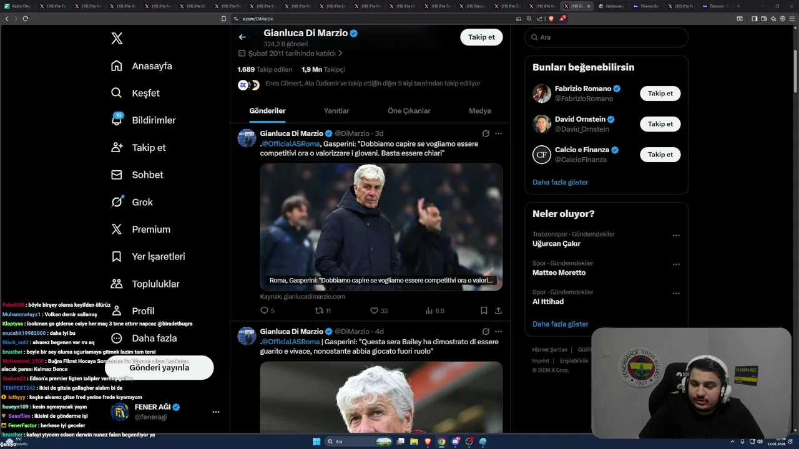Bookmark page with address bar bookmark icon

click(223, 19)
